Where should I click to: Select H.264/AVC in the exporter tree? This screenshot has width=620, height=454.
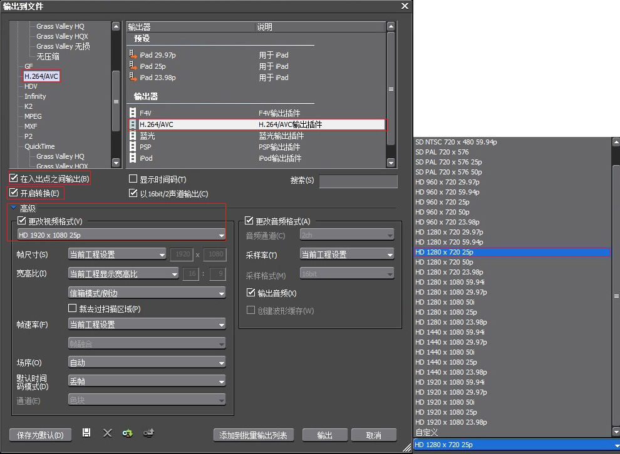point(41,76)
